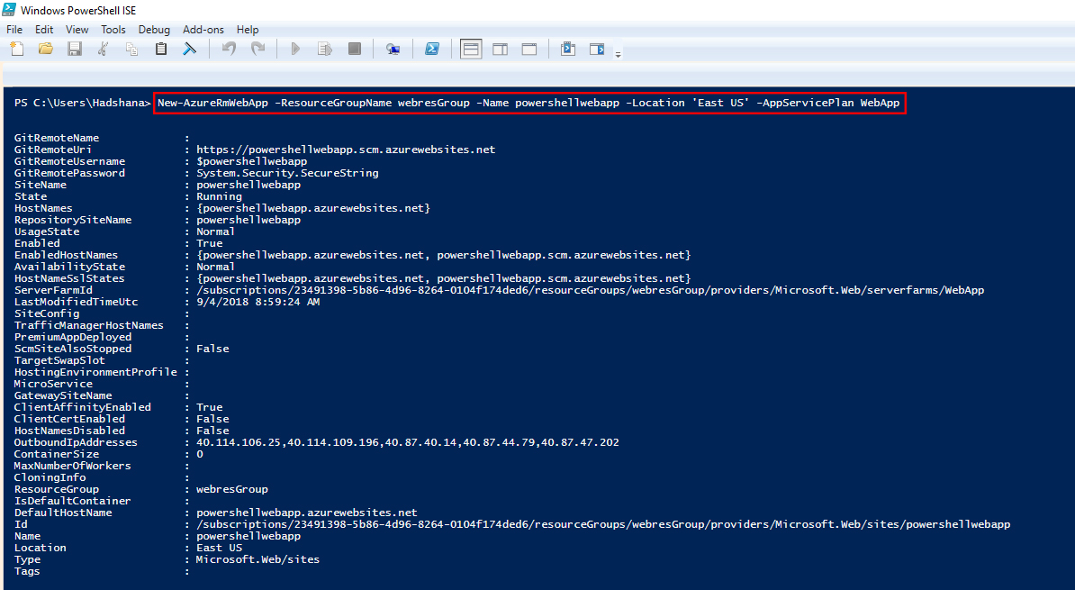Screen dimensions: 1075x590
Task: Click the Id path ending in sites/powershellwebapp
Action: [x=603, y=524]
